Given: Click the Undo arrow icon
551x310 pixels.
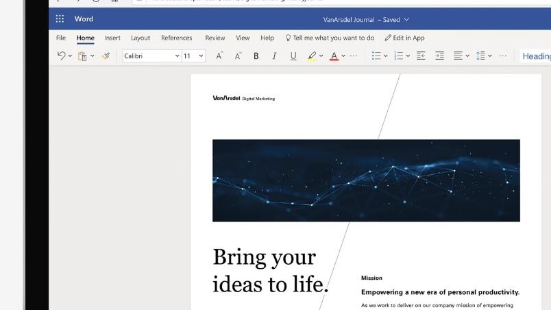Looking at the screenshot, I should pyautogui.click(x=61, y=56).
